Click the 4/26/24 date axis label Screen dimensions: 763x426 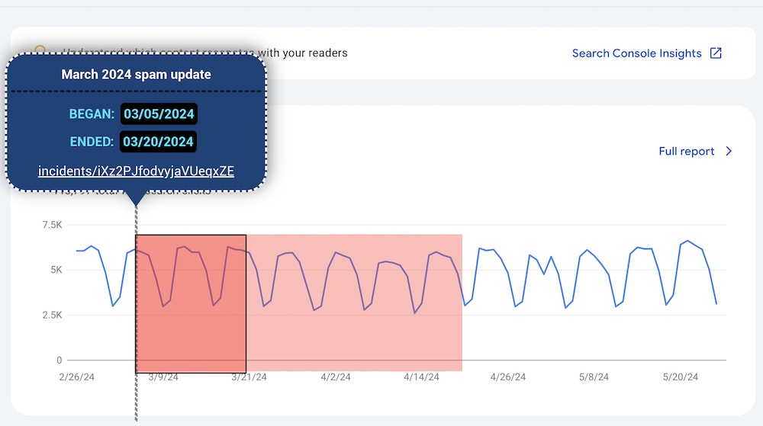[508, 377]
